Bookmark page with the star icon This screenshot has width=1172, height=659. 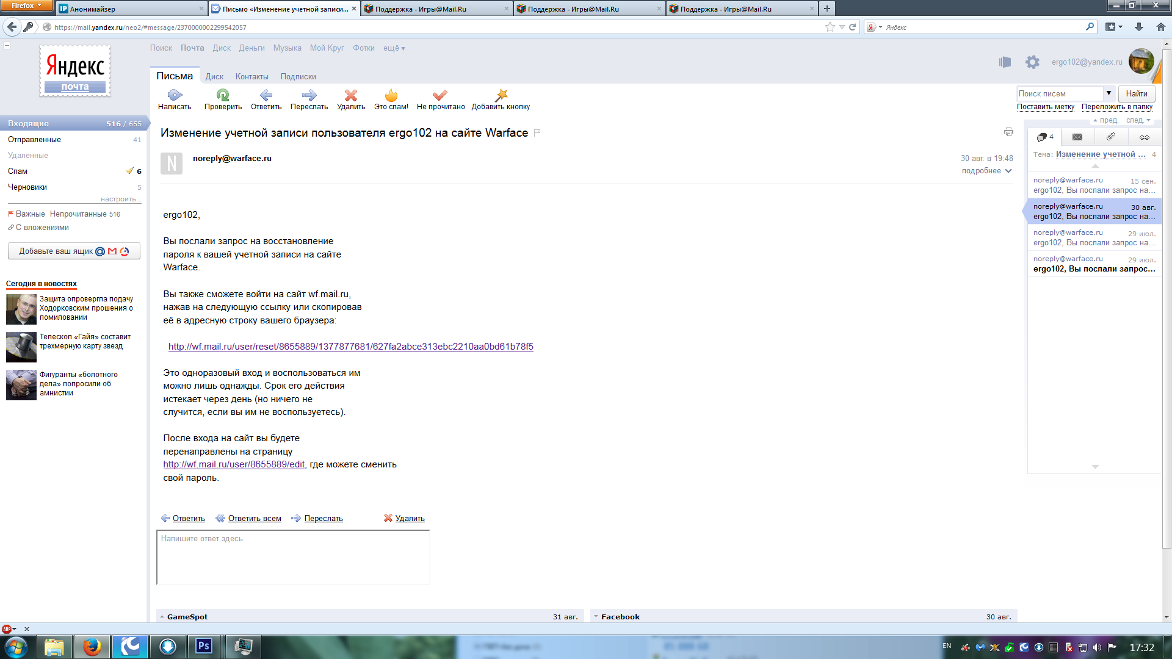pyautogui.click(x=830, y=27)
